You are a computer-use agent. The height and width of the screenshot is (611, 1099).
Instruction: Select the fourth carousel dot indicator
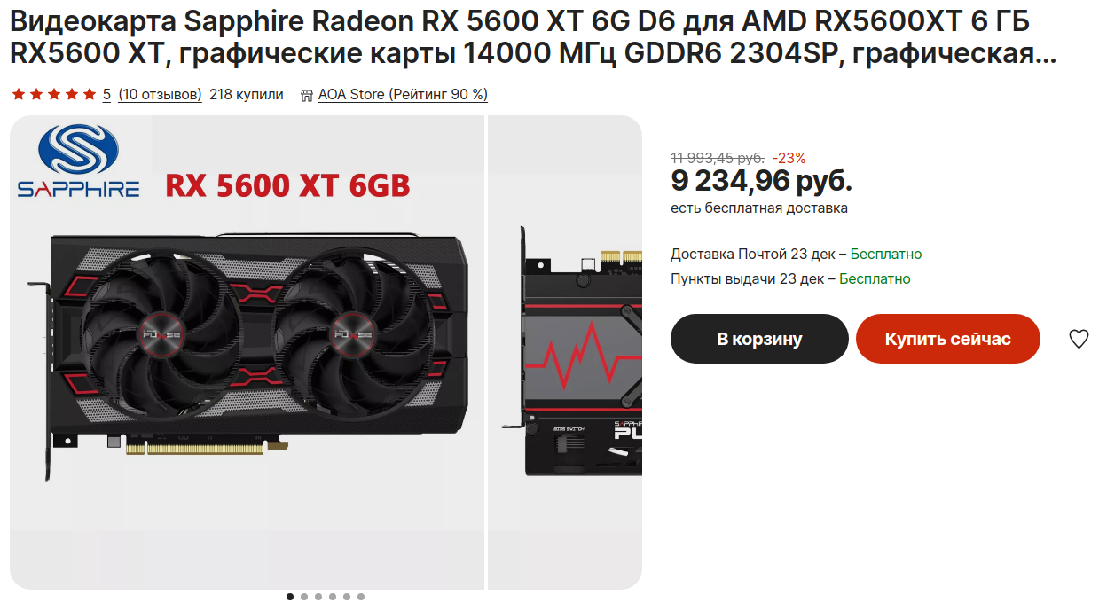[333, 597]
